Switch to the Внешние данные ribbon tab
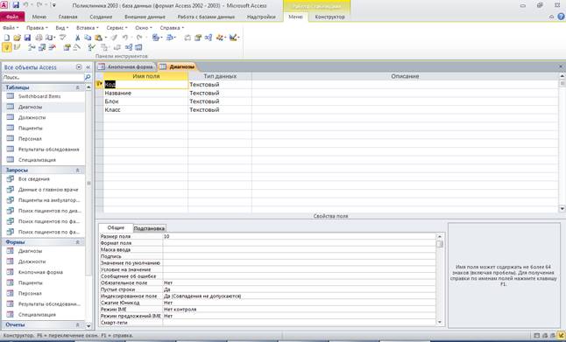 coord(145,17)
